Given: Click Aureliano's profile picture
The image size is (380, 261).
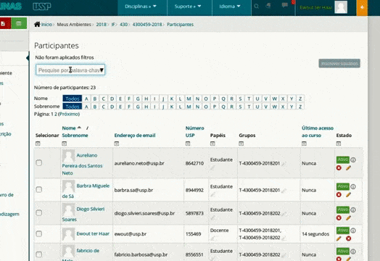Looking at the screenshot, I should [68, 156].
